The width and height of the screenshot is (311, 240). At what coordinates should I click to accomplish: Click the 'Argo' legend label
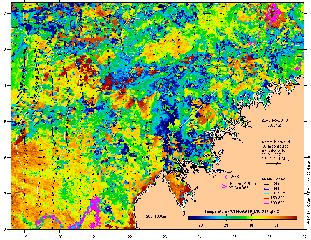point(235,176)
